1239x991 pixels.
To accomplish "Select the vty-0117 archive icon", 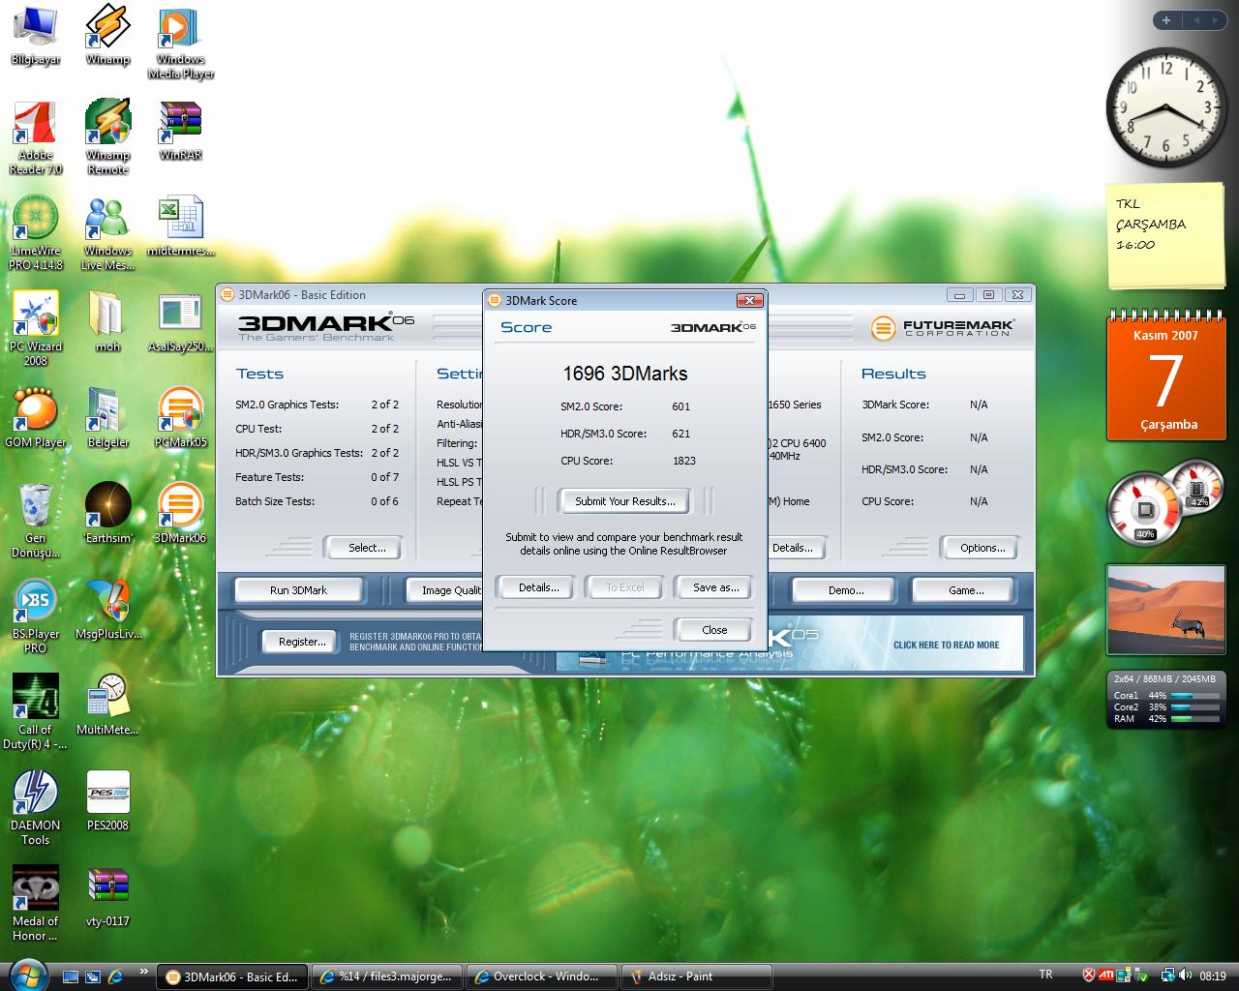I will pos(107,897).
